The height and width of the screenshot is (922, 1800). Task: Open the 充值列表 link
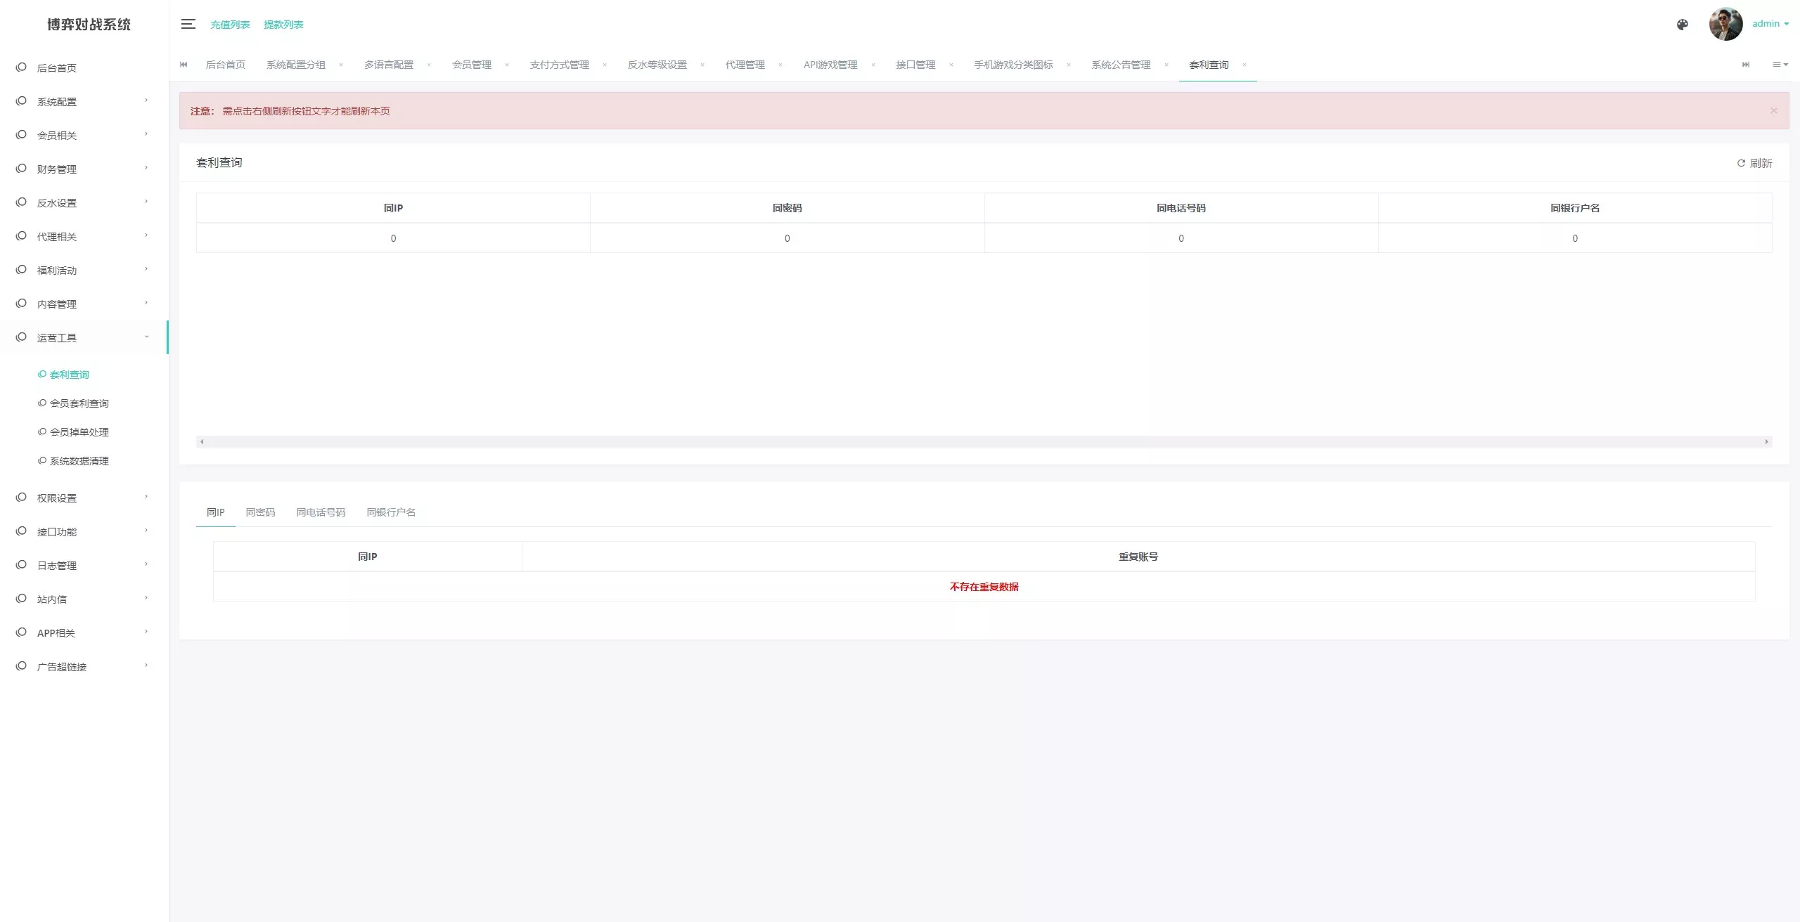tap(230, 25)
